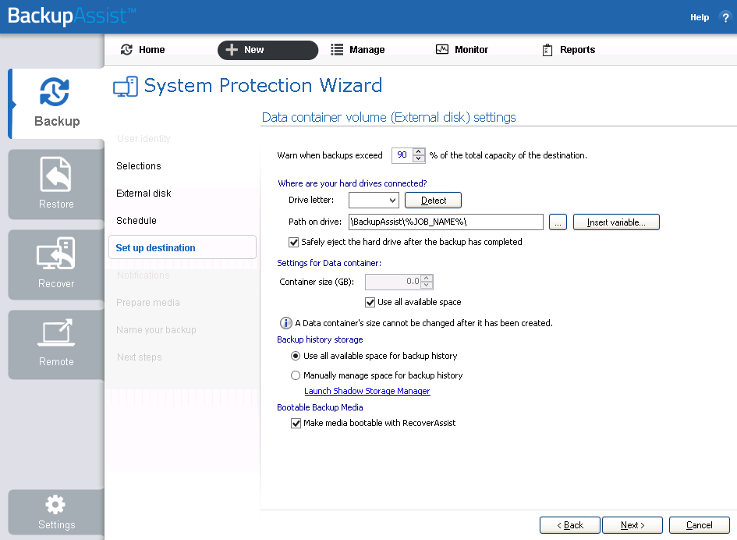Open the Restore section in the sidebar
The width and height of the screenshot is (737, 540).
pos(56,184)
